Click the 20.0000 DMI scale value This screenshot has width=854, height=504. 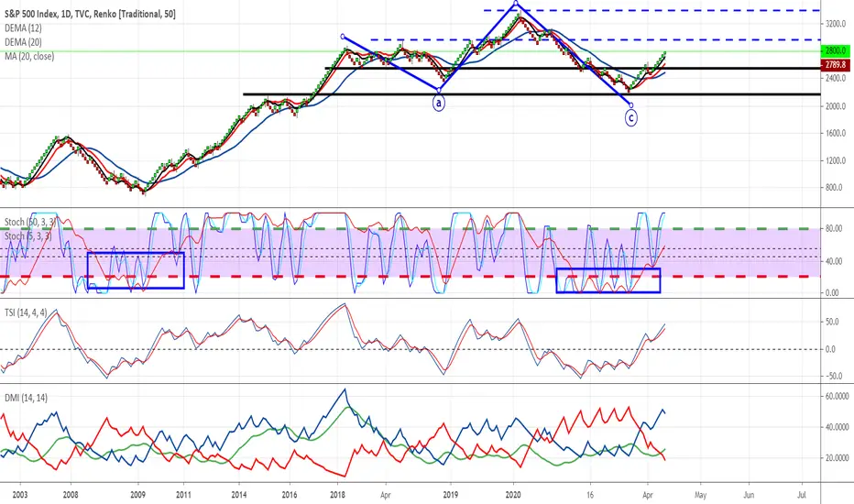point(837,458)
